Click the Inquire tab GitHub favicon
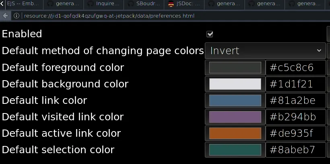Viewport: 330px width, 164px height. (91, 4)
